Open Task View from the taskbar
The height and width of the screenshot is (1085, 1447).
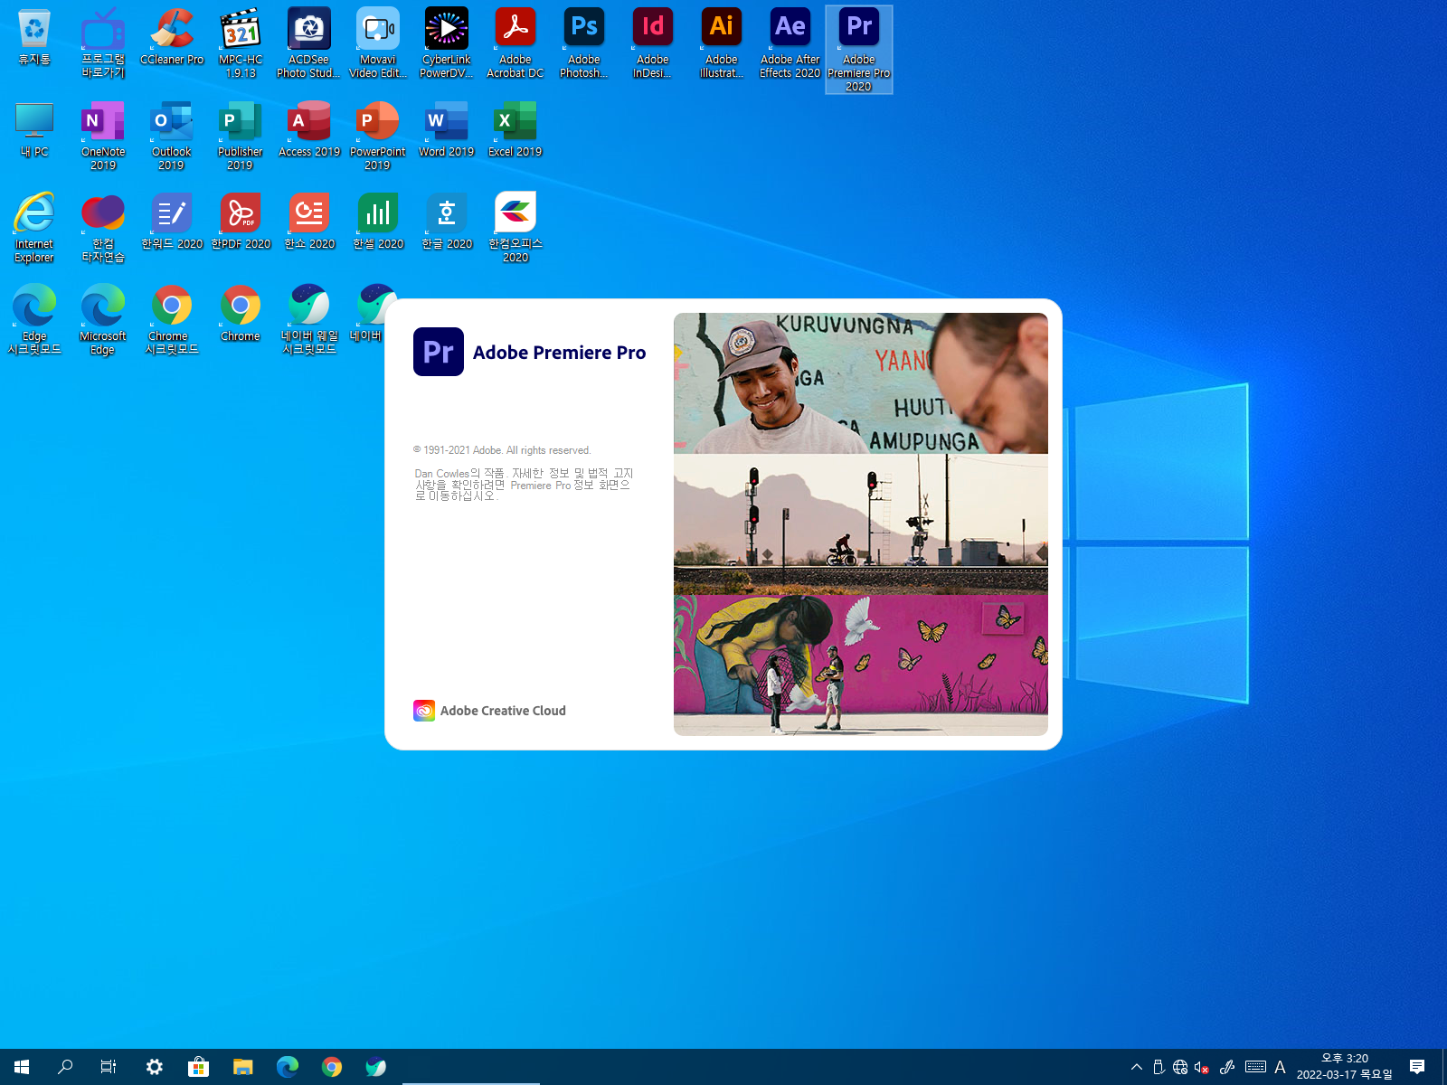click(109, 1067)
